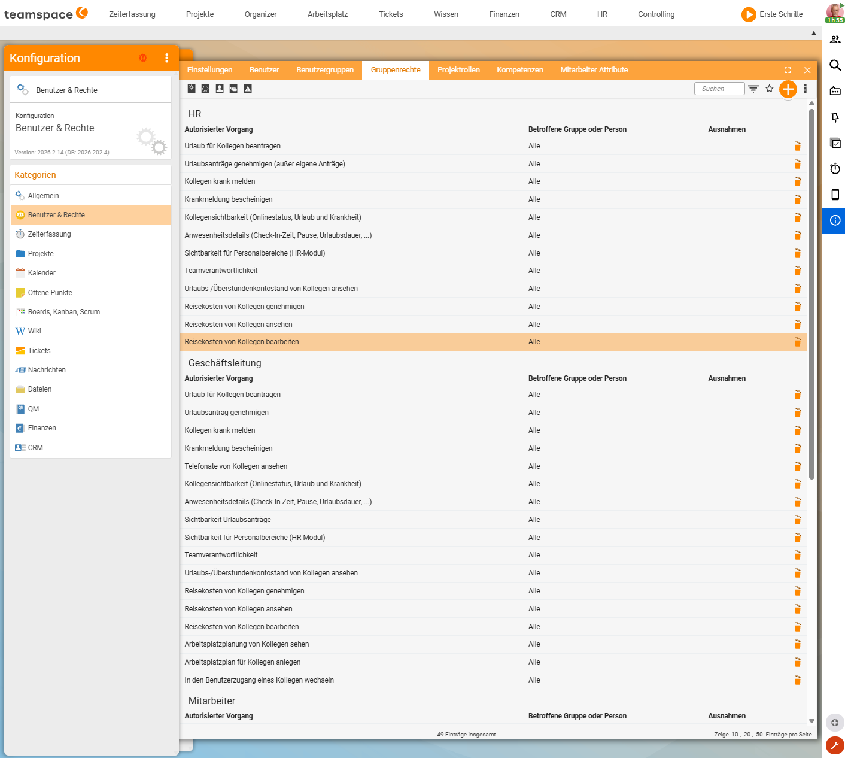Open the Controlling main menu

tap(656, 14)
